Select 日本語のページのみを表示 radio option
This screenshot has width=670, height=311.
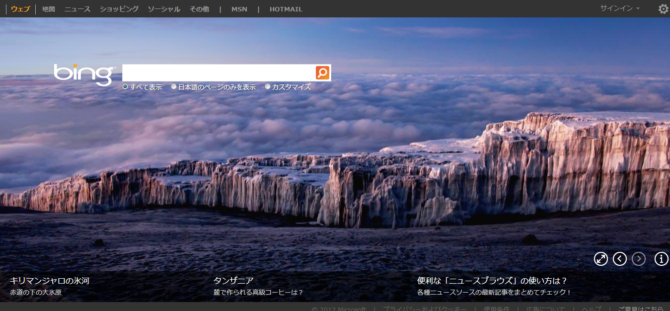click(174, 87)
